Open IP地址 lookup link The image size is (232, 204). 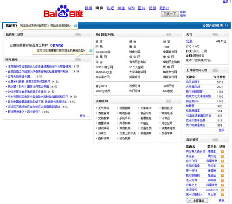pyautogui.click(x=144, y=123)
